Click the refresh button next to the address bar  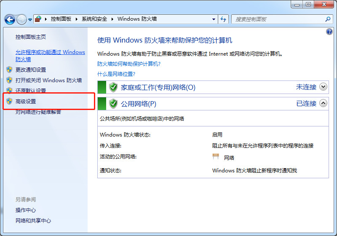(223, 19)
